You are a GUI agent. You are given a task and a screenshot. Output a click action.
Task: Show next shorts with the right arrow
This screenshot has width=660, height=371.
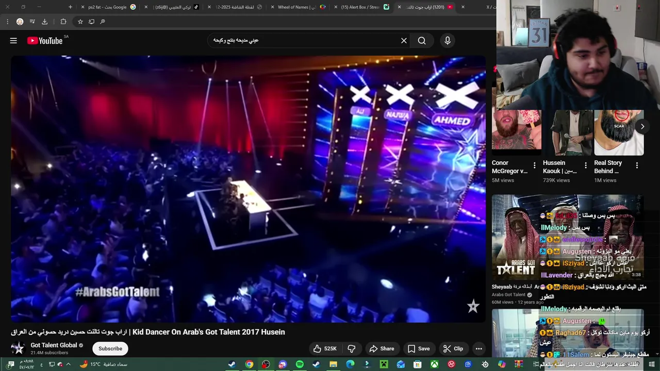pos(642,126)
